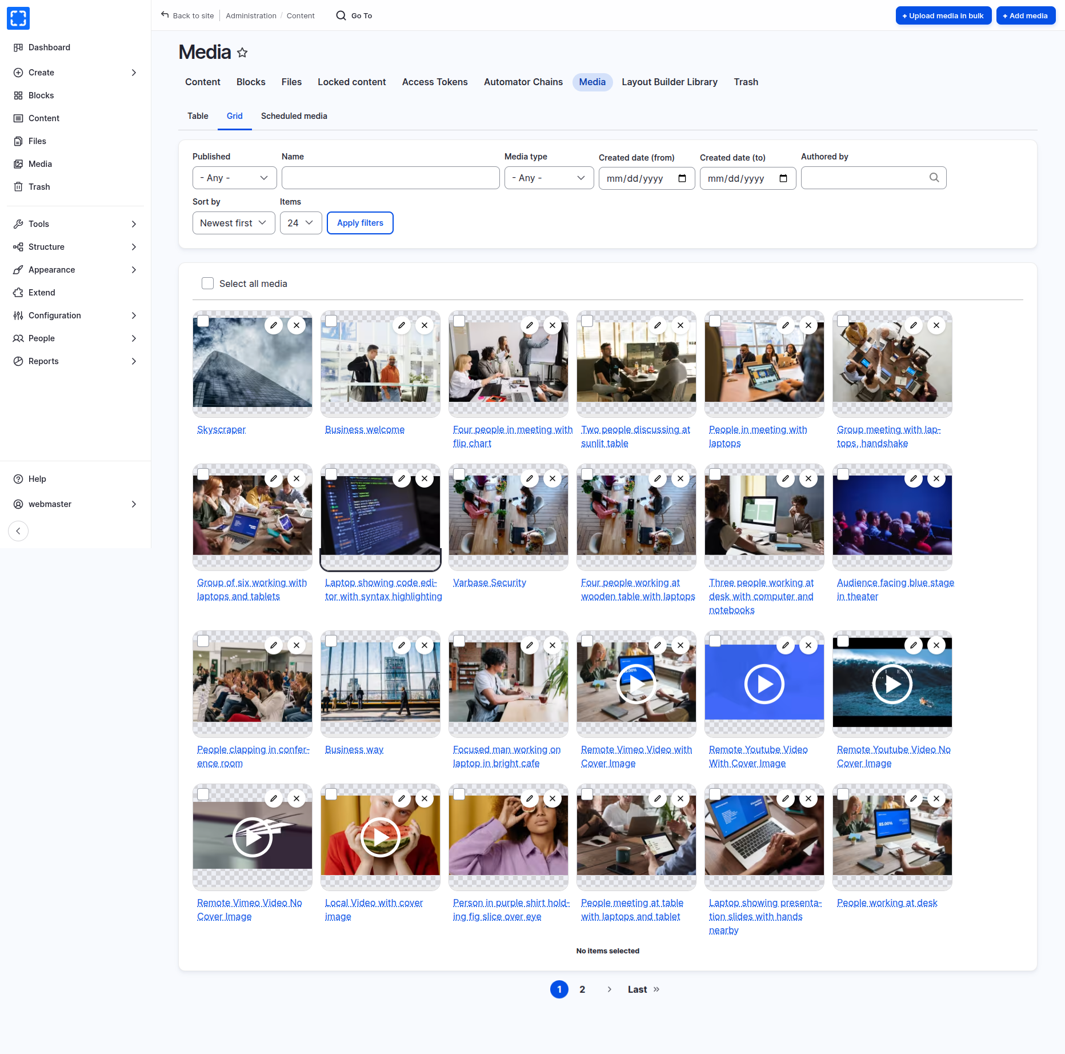Open Files in the sidebar

(x=37, y=141)
